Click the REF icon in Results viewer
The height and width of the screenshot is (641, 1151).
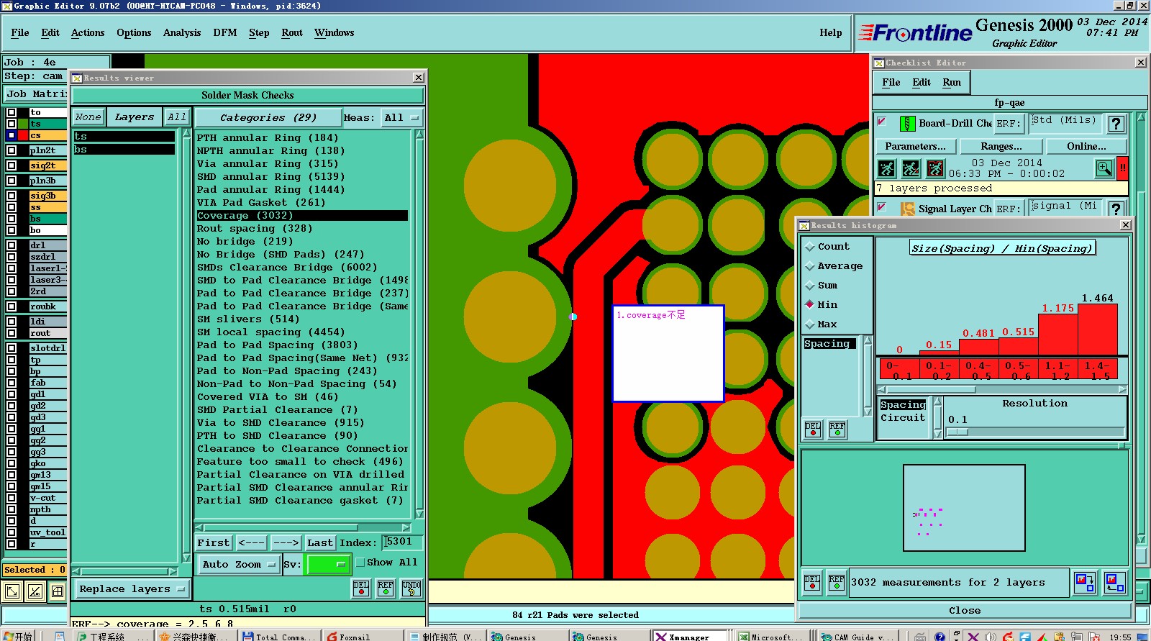coord(386,588)
